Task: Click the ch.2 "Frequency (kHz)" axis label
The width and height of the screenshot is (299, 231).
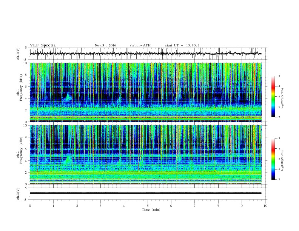Action: point(21,150)
